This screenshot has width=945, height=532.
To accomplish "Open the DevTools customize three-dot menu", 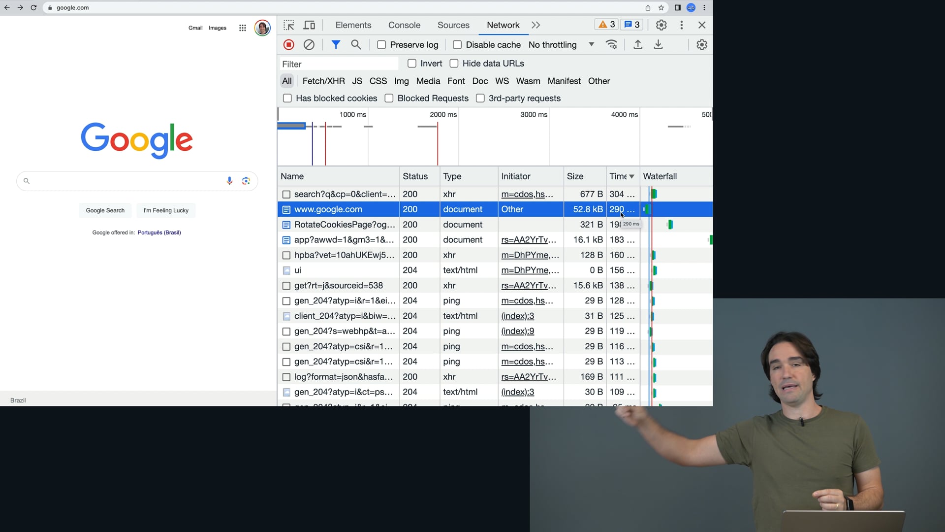I will (682, 25).
